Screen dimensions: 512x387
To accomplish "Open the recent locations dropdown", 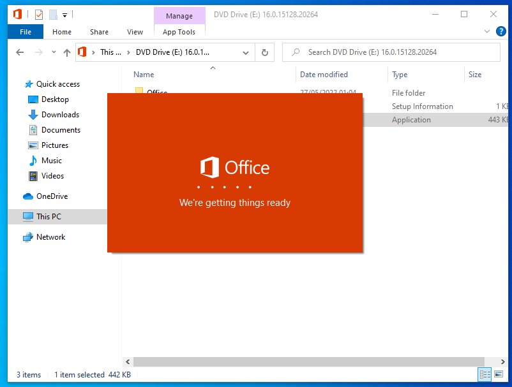I will pyautogui.click(x=54, y=52).
